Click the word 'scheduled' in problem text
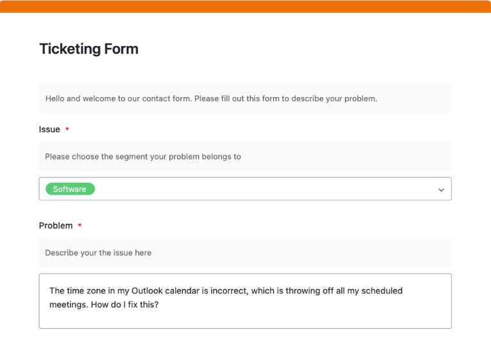491x337 pixels. [x=382, y=291]
